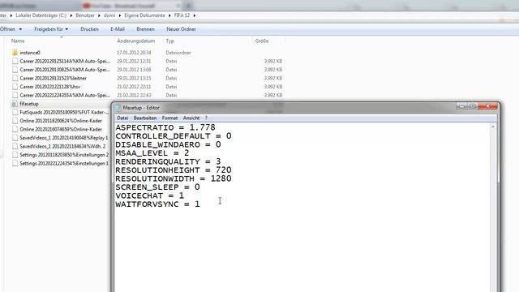Click the Settings 20120221224354 file icon
The width and height of the screenshot is (519, 292).
pyautogui.click(x=15, y=163)
